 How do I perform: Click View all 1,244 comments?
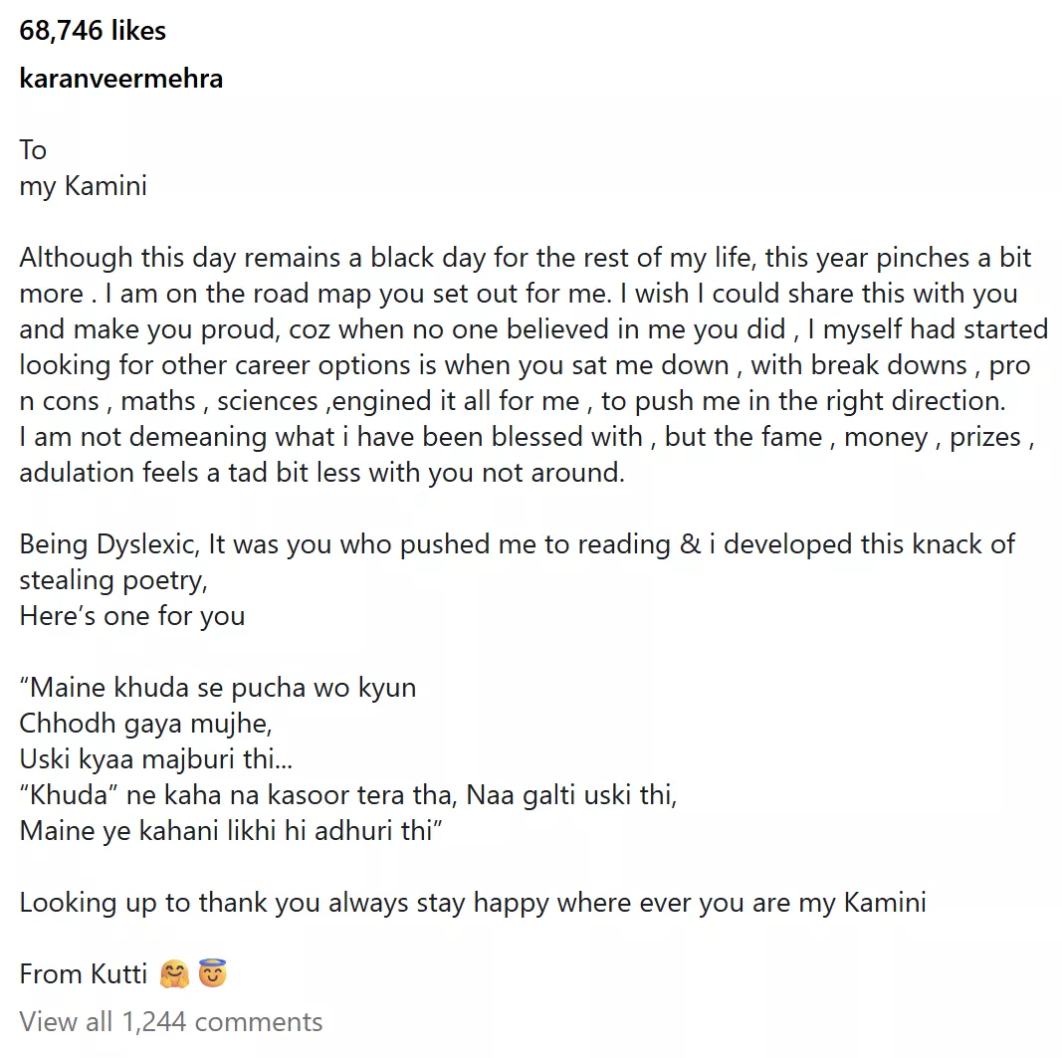[x=171, y=1021]
